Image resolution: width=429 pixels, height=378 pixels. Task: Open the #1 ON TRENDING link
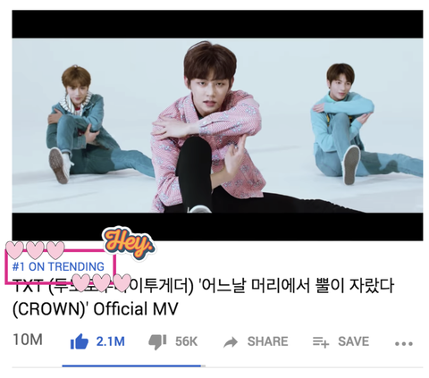tap(58, 266)
